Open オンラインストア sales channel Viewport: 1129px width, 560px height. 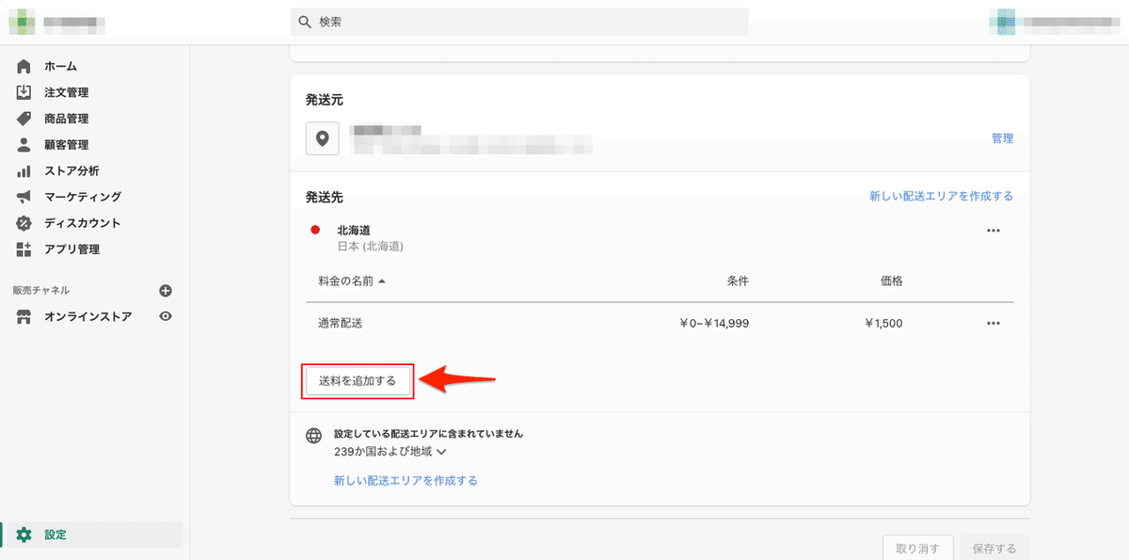coord(88,317)
